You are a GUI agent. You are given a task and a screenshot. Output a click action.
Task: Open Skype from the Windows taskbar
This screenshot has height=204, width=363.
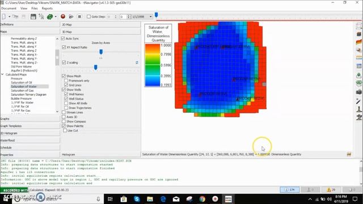(x=137, y=199)
